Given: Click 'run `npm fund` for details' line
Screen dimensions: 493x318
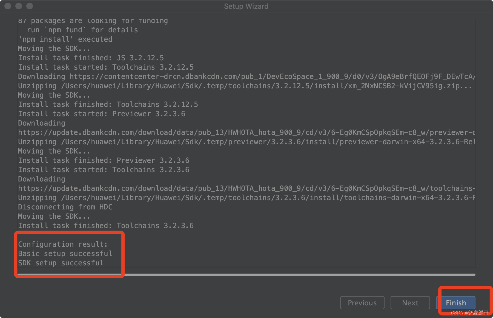Looking at the screenshot, I should click(x=82, y=30).
